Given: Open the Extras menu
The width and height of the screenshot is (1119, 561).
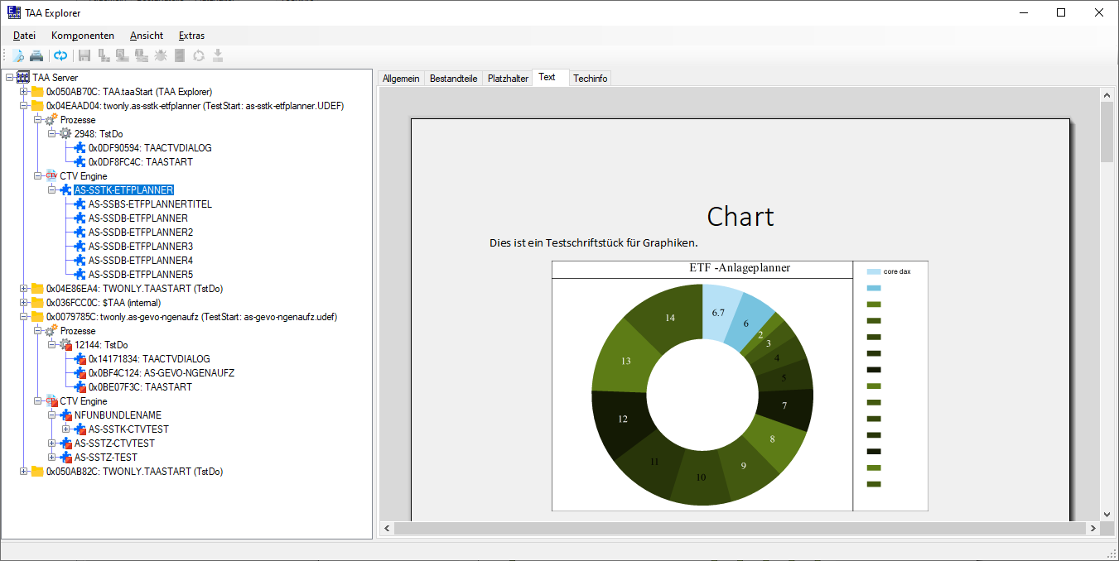Looking at the screenshot, I should (191, 36).
